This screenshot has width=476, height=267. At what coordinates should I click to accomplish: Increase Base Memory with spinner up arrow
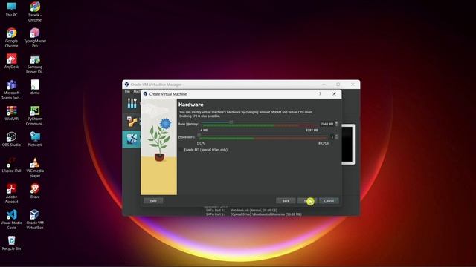tap(336, 123)
